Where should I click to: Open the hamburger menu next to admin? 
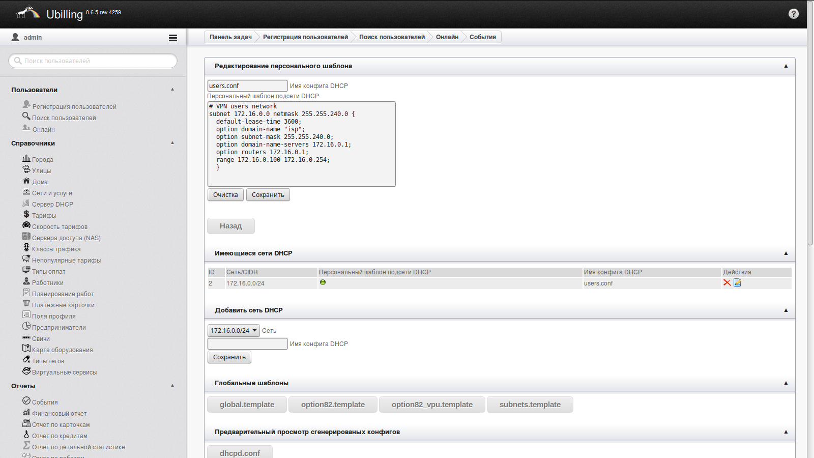(x=173, y=38)
